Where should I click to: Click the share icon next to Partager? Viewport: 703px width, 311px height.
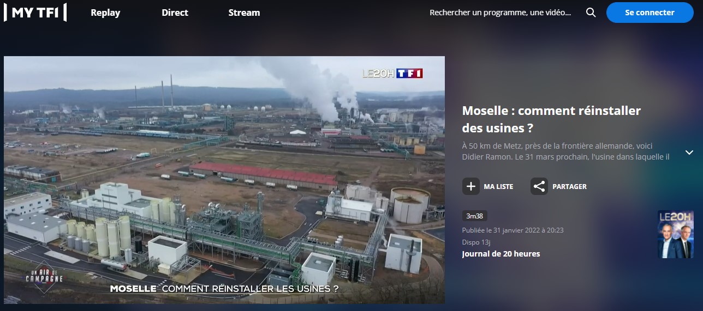click(539, 186)
